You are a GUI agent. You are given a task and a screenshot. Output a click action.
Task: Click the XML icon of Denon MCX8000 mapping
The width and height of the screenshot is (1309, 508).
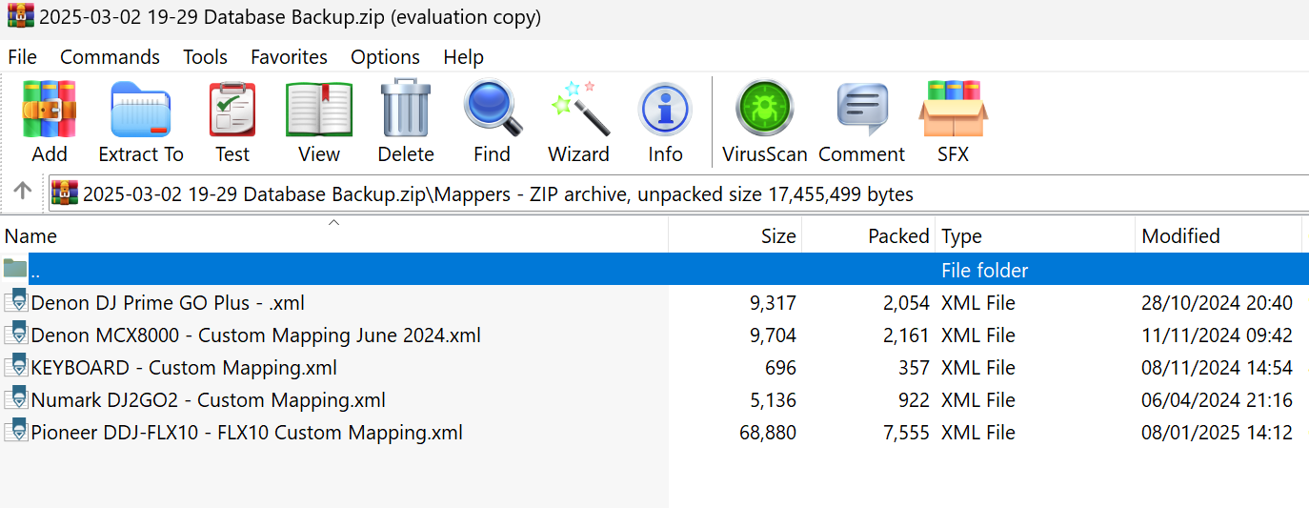pos(15,335)
